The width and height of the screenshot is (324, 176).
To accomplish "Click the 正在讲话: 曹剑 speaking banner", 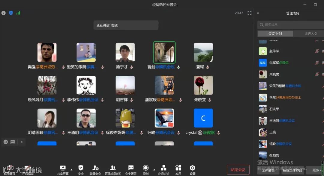I will point(126,25).
